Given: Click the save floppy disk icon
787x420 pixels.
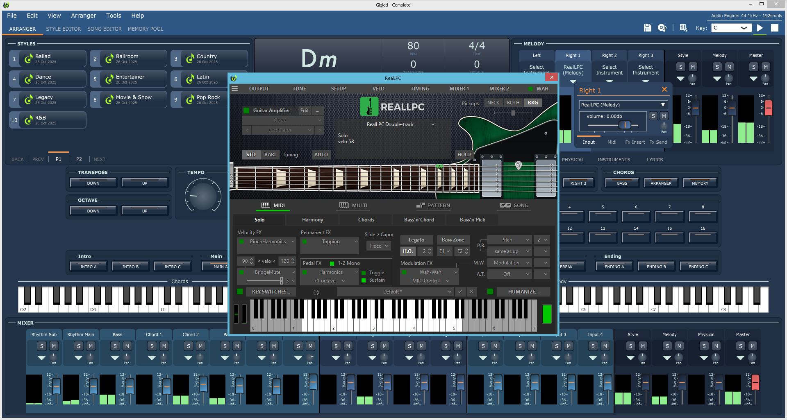Looking at the screenshot, I should pyautogui.click(x=647, y=28).
